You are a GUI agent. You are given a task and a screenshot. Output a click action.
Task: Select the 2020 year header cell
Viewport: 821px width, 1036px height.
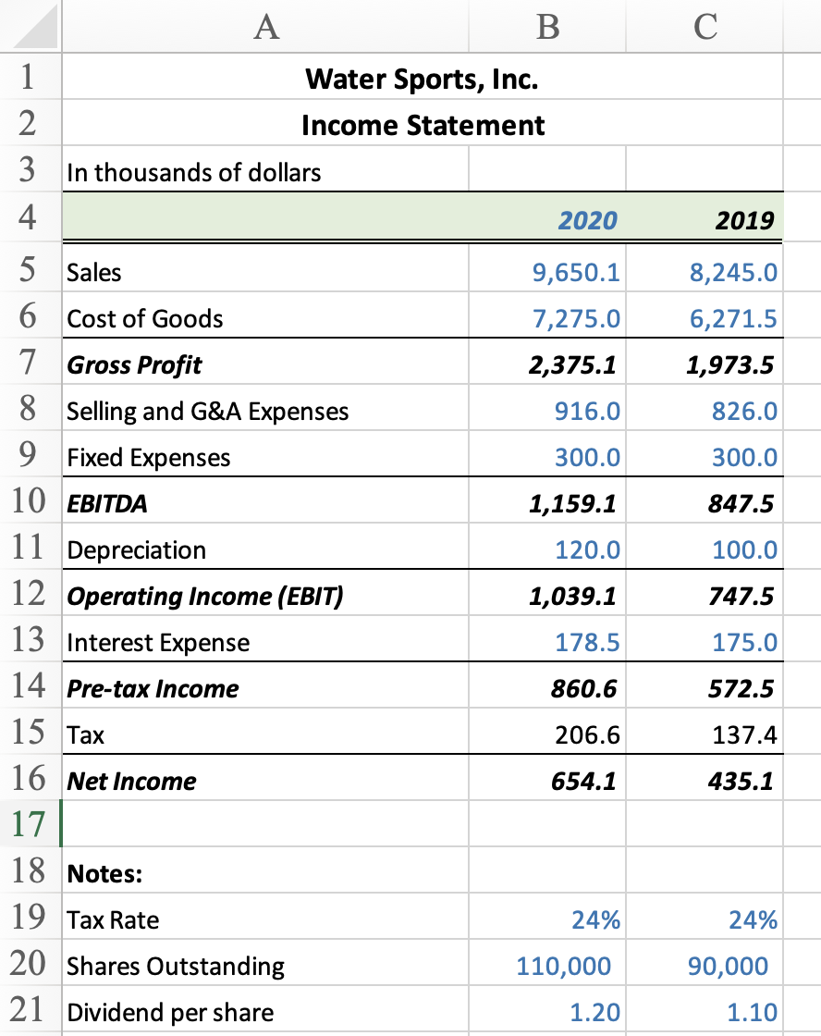click(x=547, y=217)
